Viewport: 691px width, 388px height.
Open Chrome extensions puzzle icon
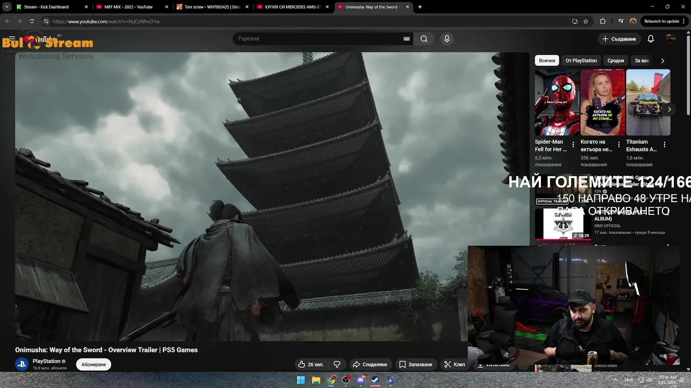pyautogui.click(x=602, y=22)
